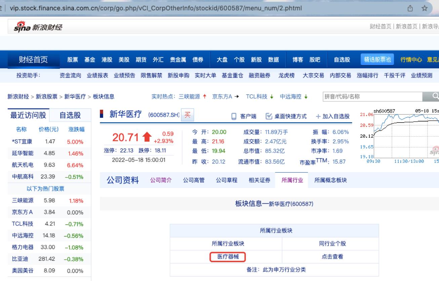This screenshot has width=439, height=281.
Task: Click the circled 医疗器械 industry link
Action: pyautogui.click(x=228, y=256)
